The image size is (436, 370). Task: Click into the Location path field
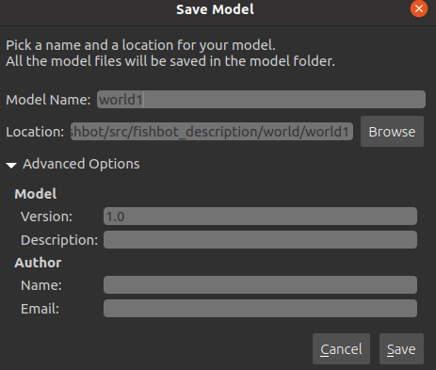coord(212,132)
